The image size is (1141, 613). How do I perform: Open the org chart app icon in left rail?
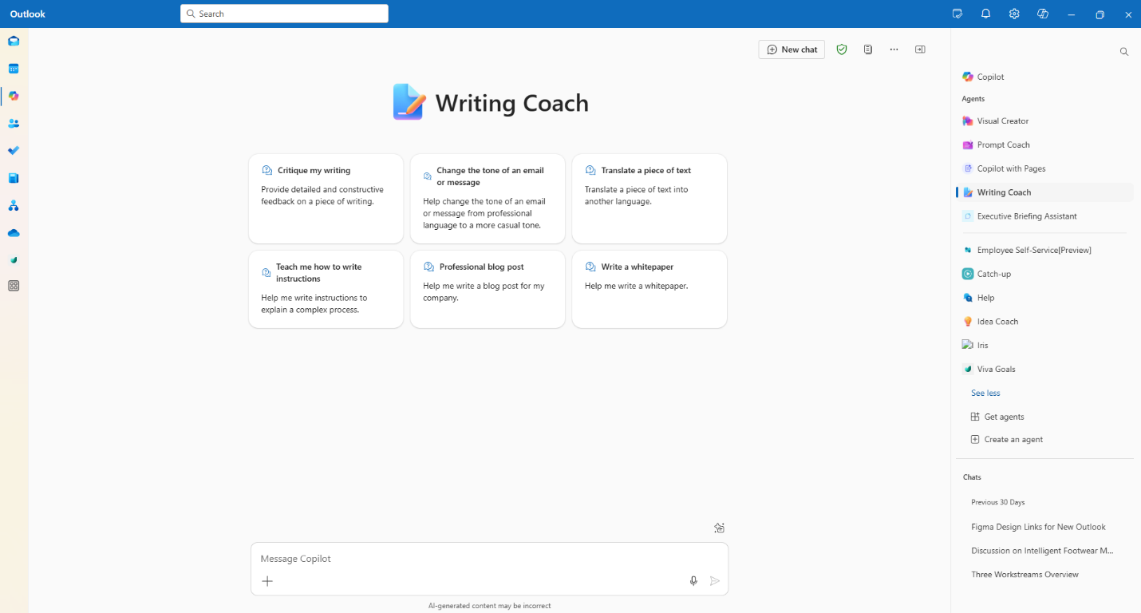tap(14, 206)
